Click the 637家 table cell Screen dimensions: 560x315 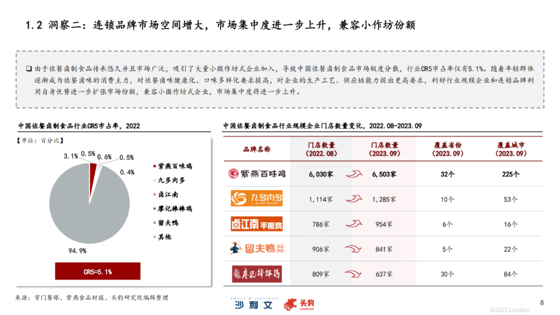point(384,274)
